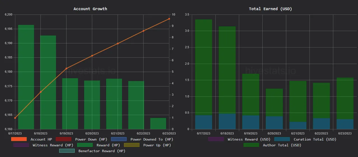Click the Author Total segment for 6/23/2023
The image size is (358, 157).
tap(345, 98)
